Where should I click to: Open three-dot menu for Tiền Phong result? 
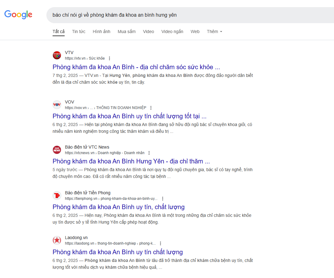163,199
